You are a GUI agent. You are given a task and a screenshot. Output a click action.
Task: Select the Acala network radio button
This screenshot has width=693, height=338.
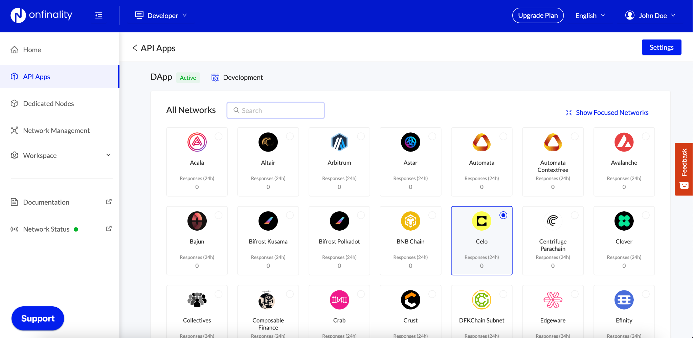click(219, 136)
